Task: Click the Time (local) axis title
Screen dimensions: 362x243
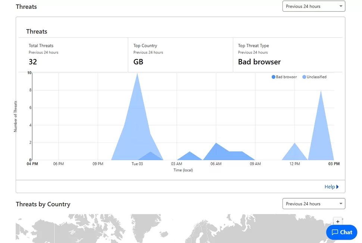Action: [183, 170]
